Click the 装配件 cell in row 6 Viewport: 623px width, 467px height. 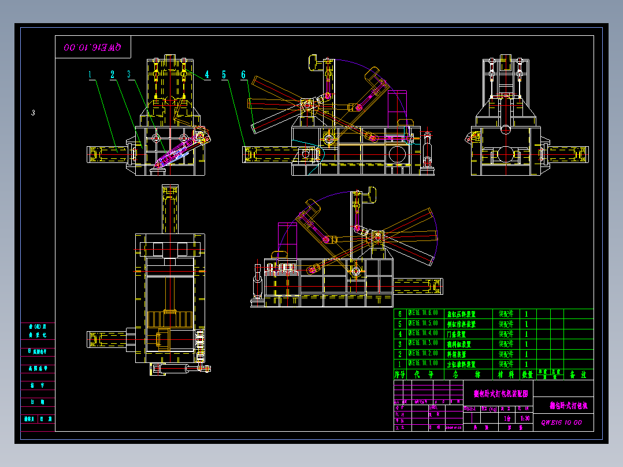click(x=506, y=314)
